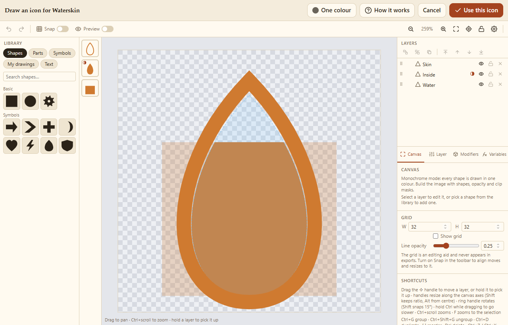Switch to the Layer tab

tap(438, 154)
